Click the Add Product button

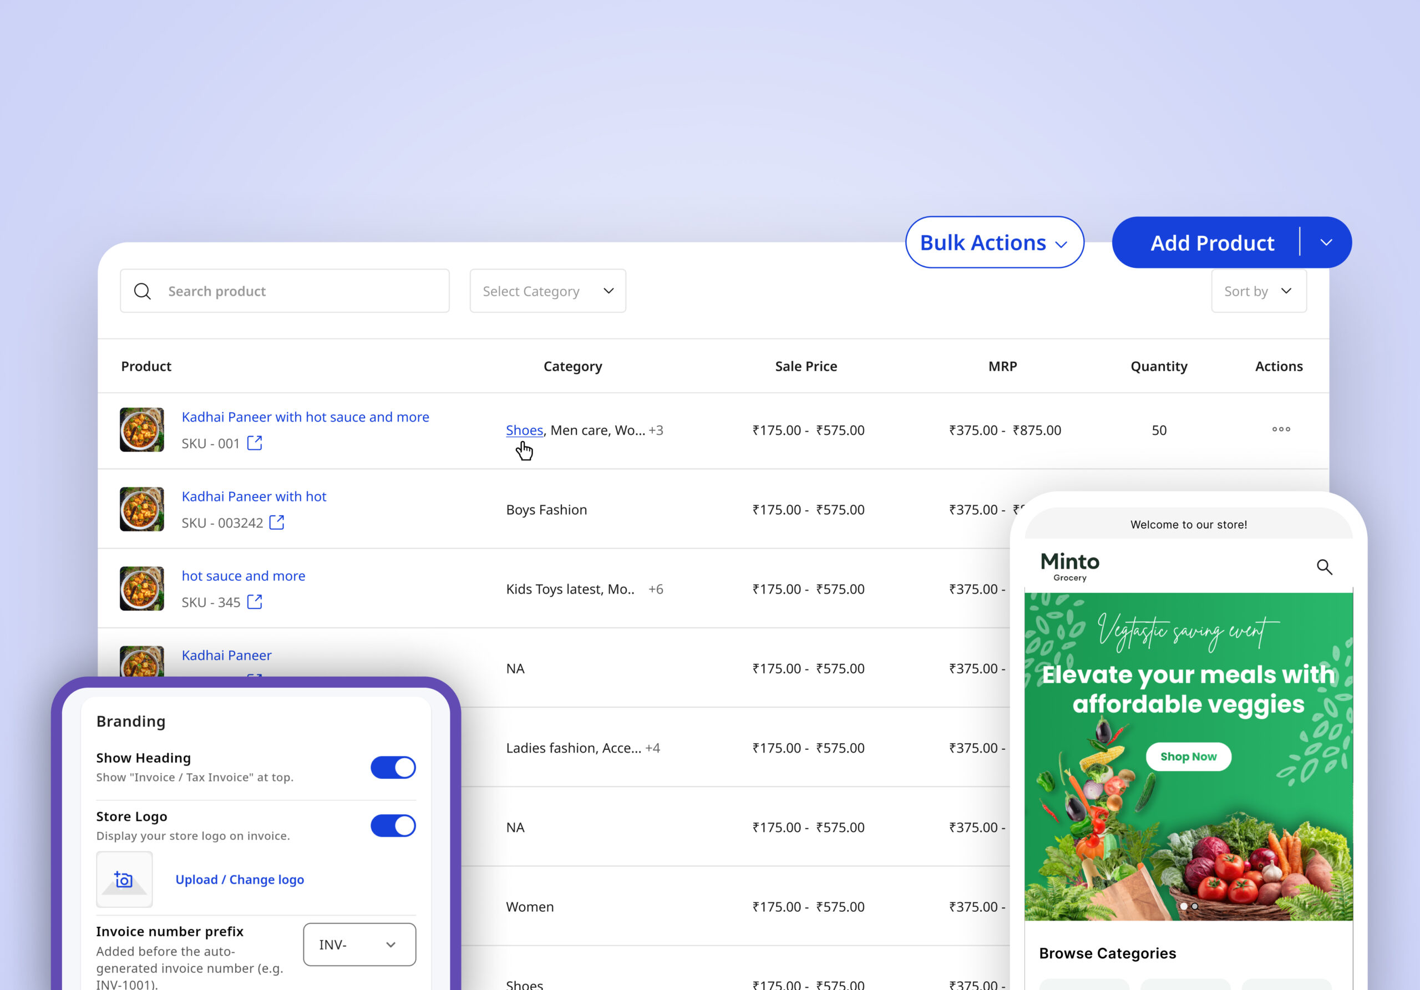[1211, 243]
